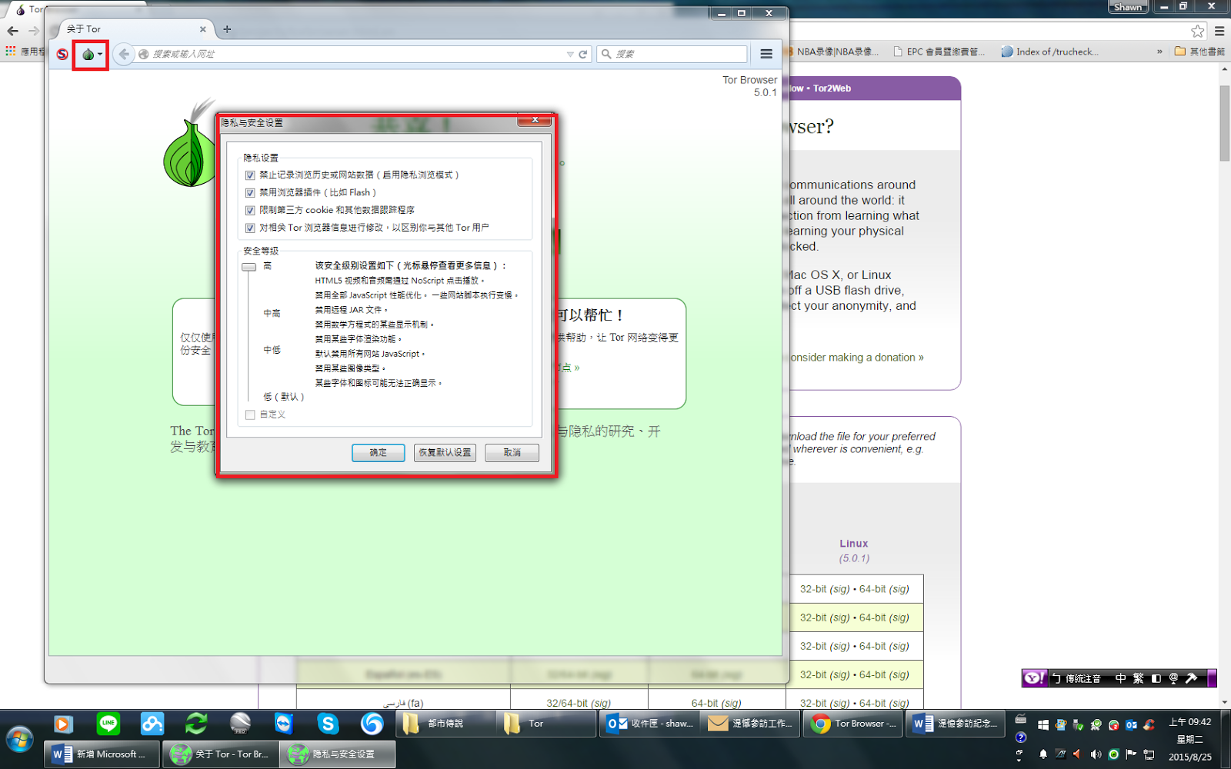Image resolution: width=1231 pixels, height=769 pixels.
Task: Open the Chrome menu button
Action: point(1219,31)
